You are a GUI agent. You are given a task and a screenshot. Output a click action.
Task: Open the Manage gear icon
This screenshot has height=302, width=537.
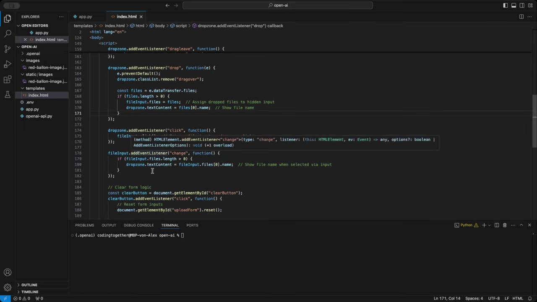pyautogui.click(x=7, y=287)
